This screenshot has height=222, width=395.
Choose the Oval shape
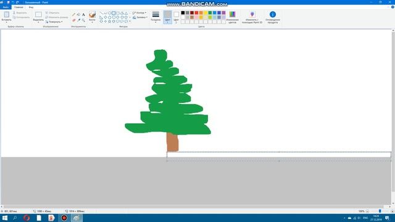pos(110,13)
